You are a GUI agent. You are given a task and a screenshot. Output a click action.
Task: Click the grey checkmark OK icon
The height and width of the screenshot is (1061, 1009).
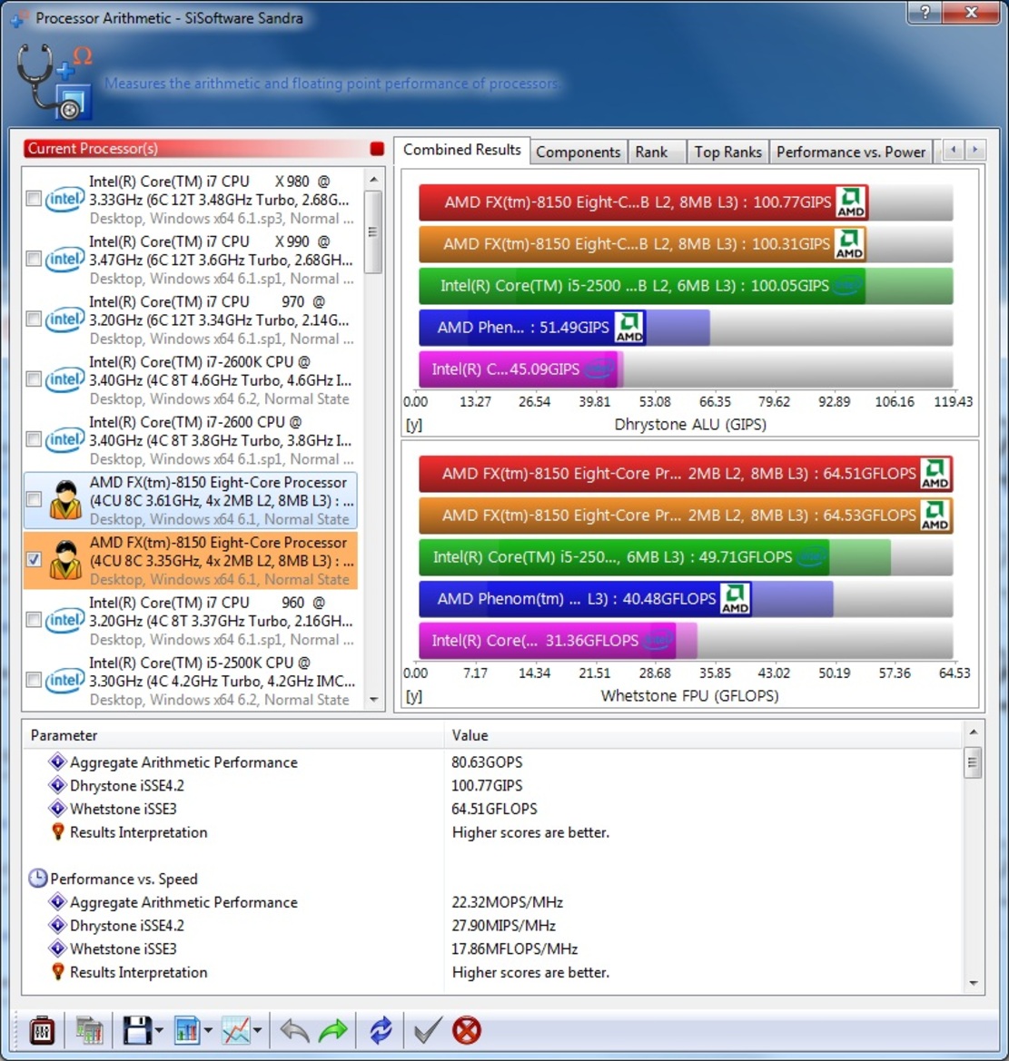(428, 1030)
